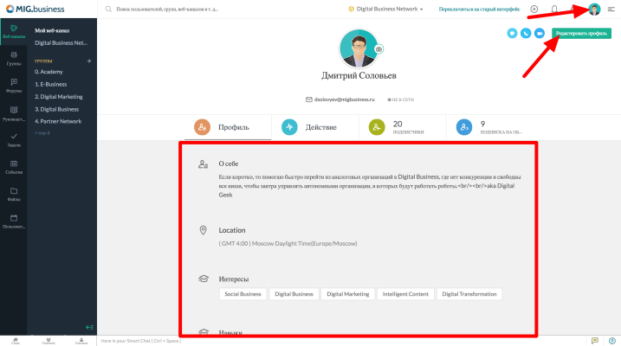The image size is (621, 346).
Task: Select the Digital Marketing interest tag
Action: (x=347, y=294)
